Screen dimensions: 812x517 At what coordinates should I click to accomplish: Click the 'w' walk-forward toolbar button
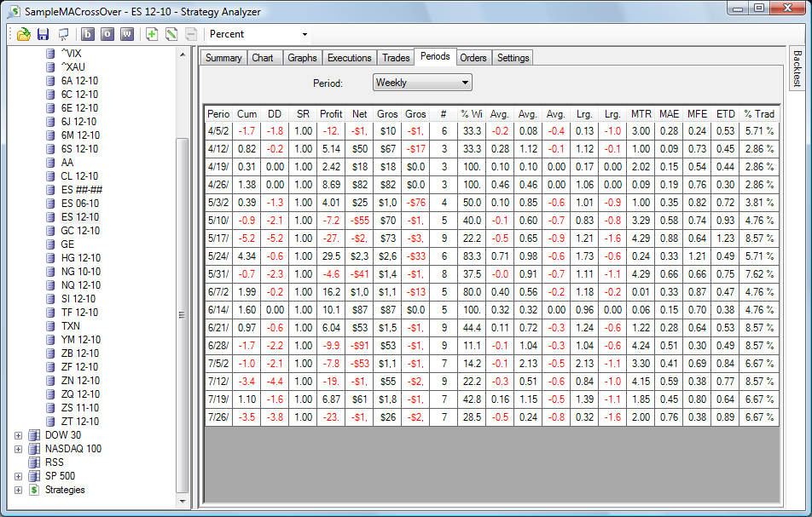127,34
